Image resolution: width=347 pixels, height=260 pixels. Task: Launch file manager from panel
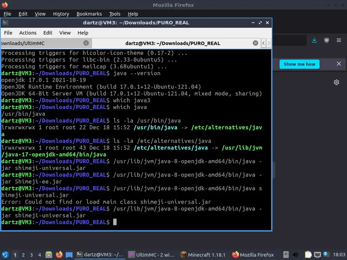pyautogui.click(x=49, y=255)
